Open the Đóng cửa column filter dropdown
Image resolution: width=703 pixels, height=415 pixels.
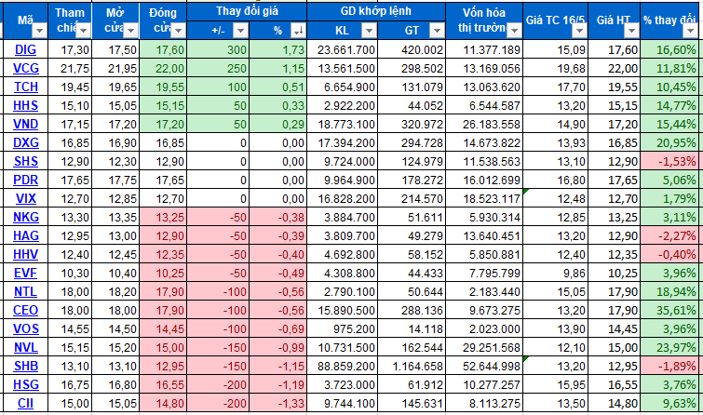click(x=178, y=31)
